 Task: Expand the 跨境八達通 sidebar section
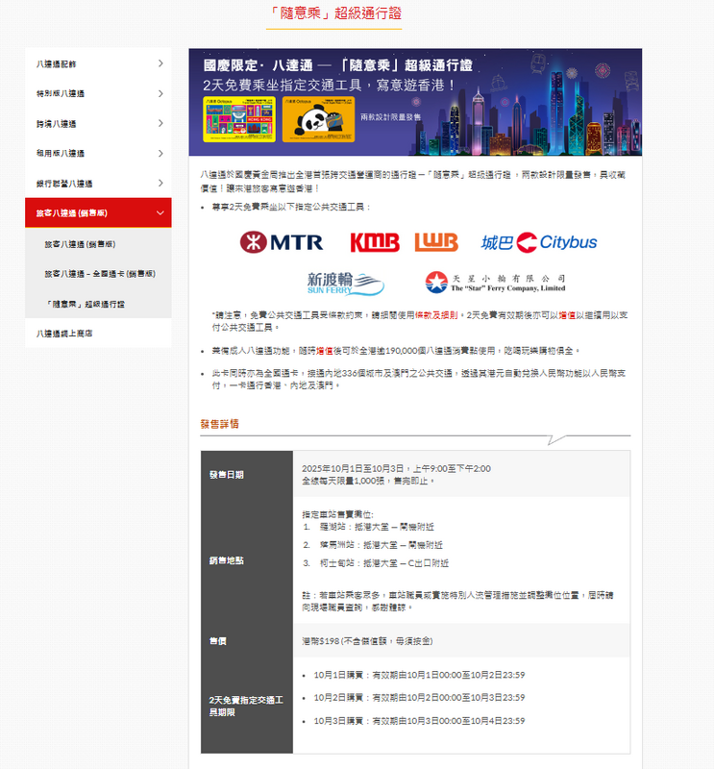click(98, 123)
